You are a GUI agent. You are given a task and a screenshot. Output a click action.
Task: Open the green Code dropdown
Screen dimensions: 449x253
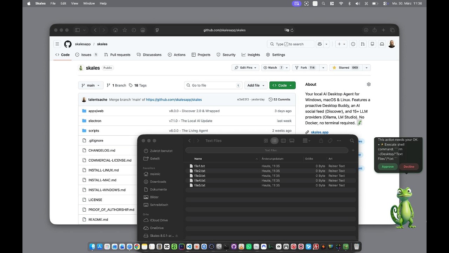(282, 85)
